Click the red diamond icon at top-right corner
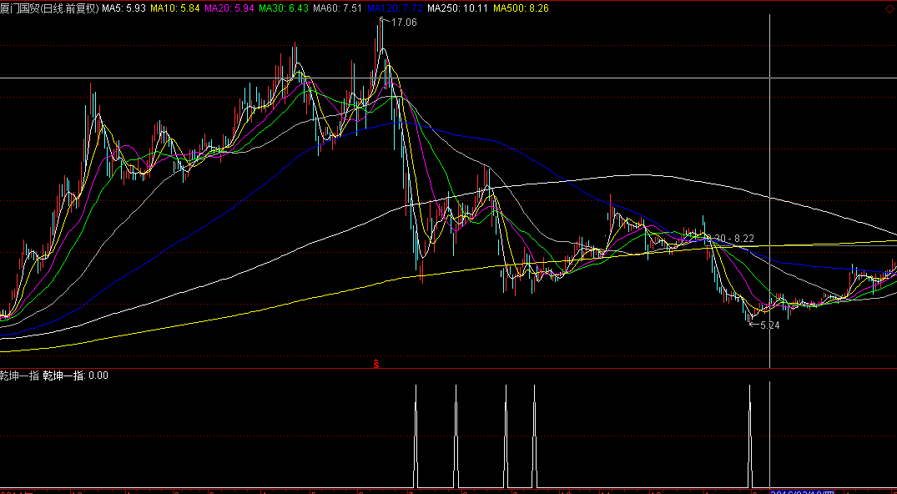Screen dimensions: 897x494 (x=889, y=8)
